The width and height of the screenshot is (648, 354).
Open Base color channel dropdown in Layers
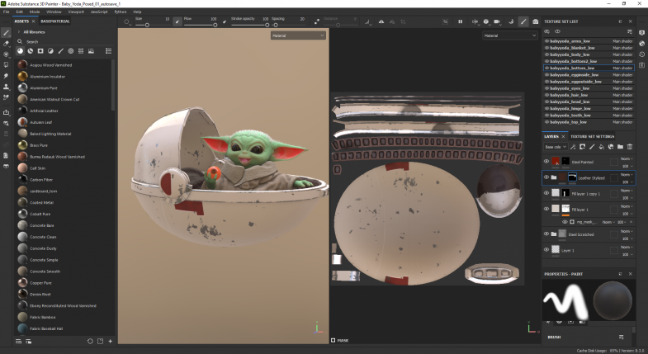click(555, 147)
